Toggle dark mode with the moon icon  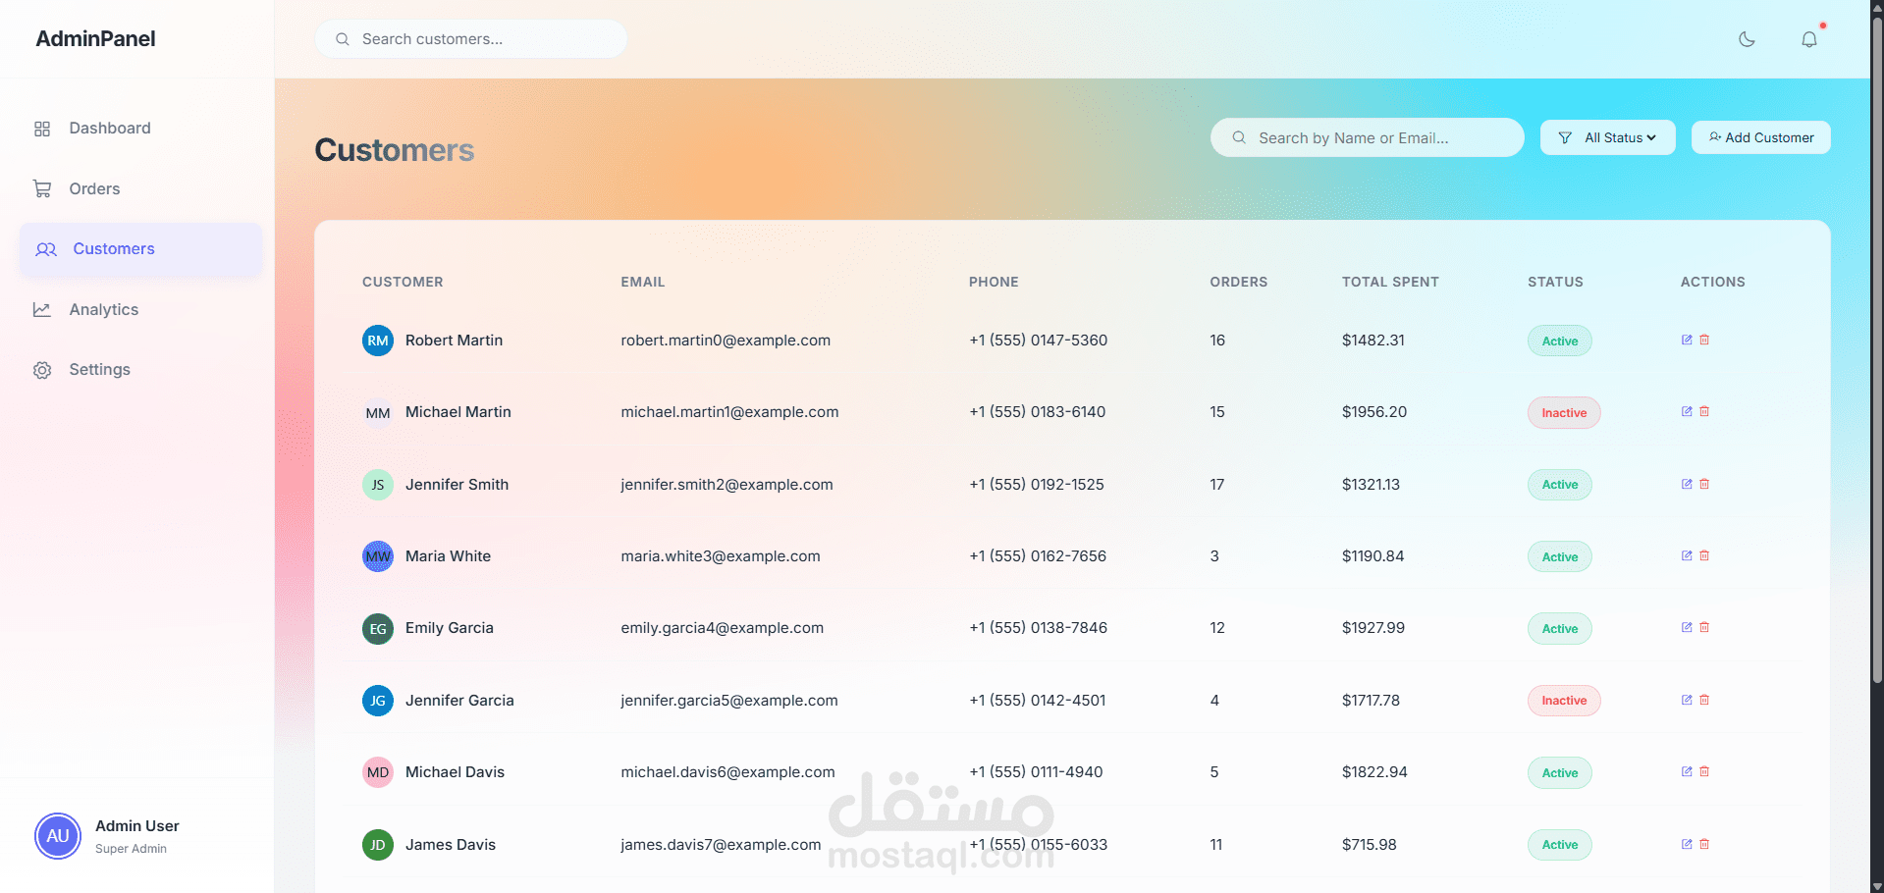click(1747, 39)
